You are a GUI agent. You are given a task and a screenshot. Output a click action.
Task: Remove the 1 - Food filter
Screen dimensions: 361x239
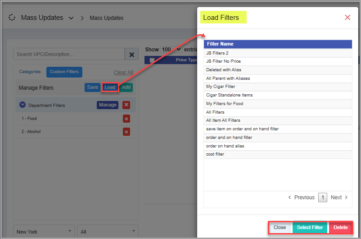[126, 119]
